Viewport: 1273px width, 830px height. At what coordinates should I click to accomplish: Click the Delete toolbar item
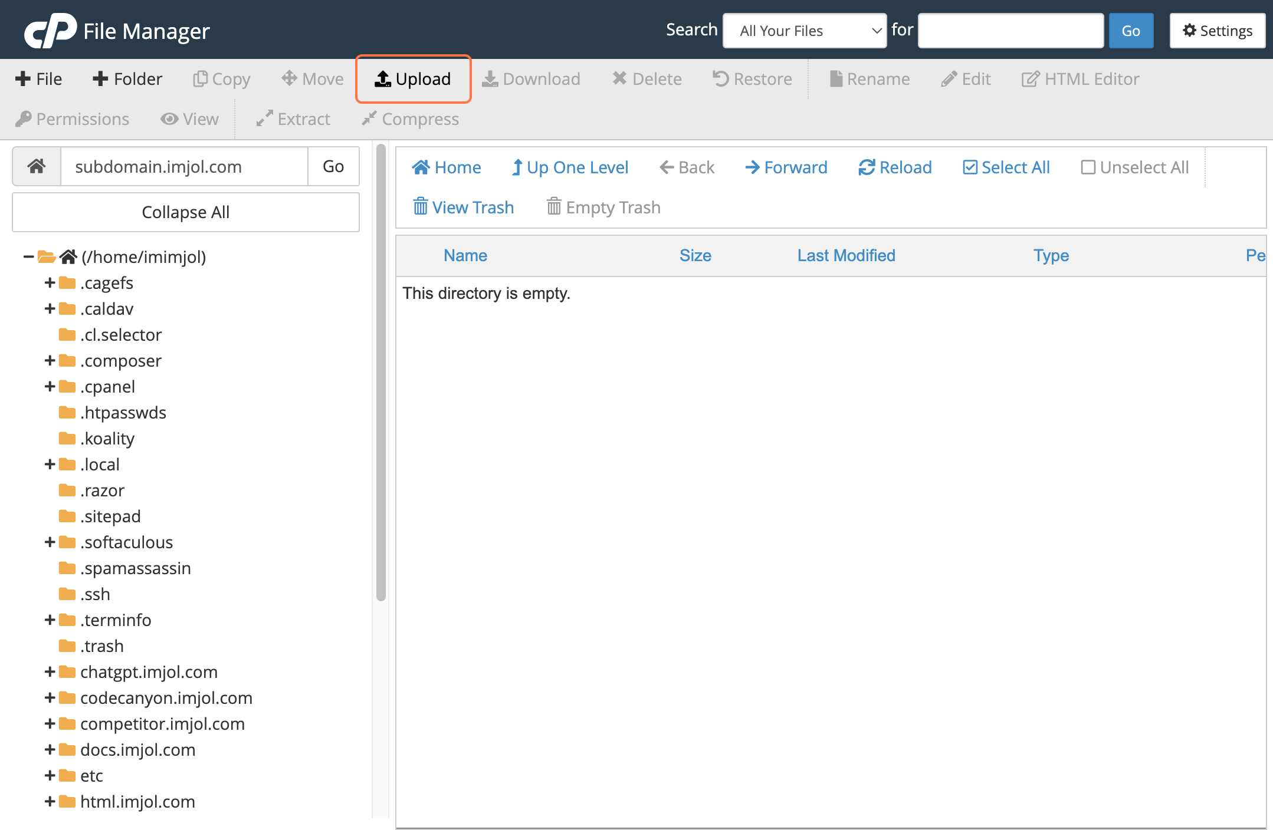click(x=647, y=79)
